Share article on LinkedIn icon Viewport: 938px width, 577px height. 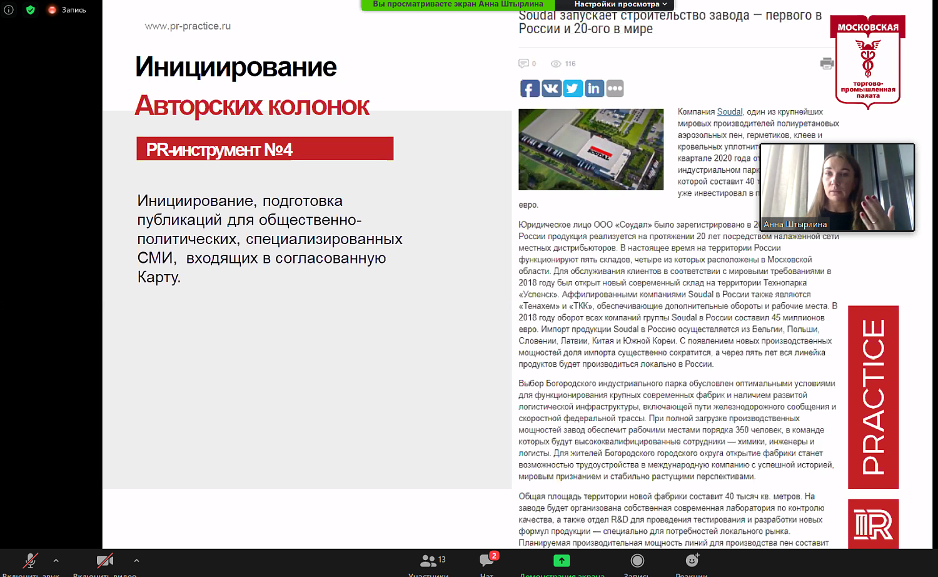593,88
